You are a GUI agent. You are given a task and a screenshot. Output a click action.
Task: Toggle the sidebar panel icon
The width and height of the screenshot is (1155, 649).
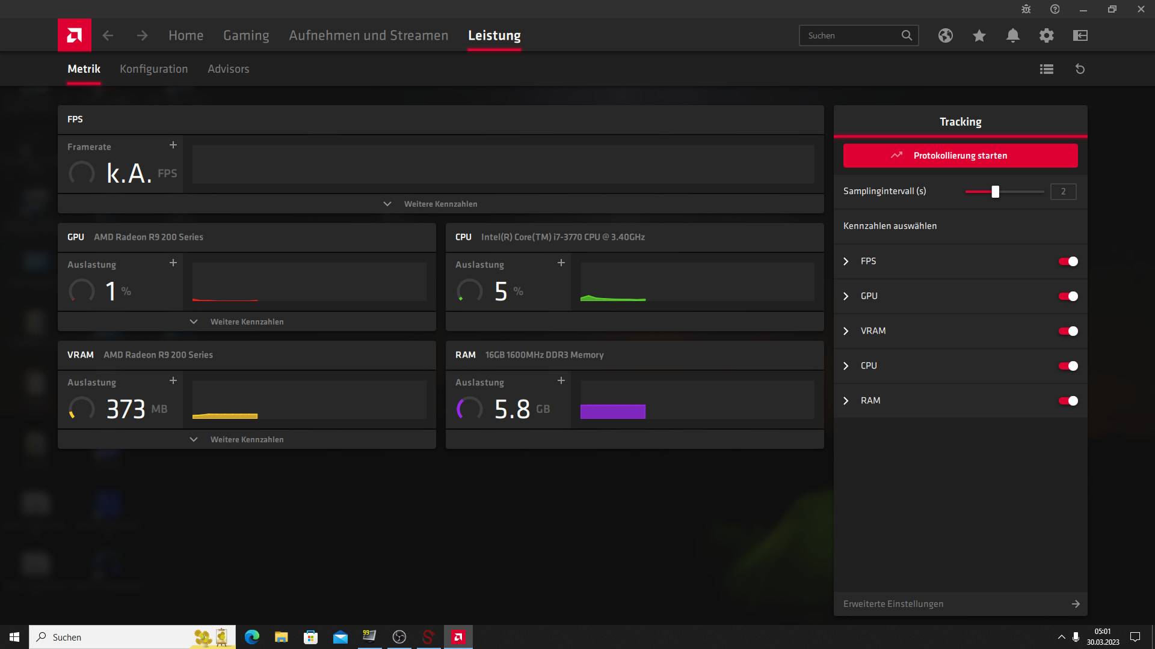click(1080, 35)
